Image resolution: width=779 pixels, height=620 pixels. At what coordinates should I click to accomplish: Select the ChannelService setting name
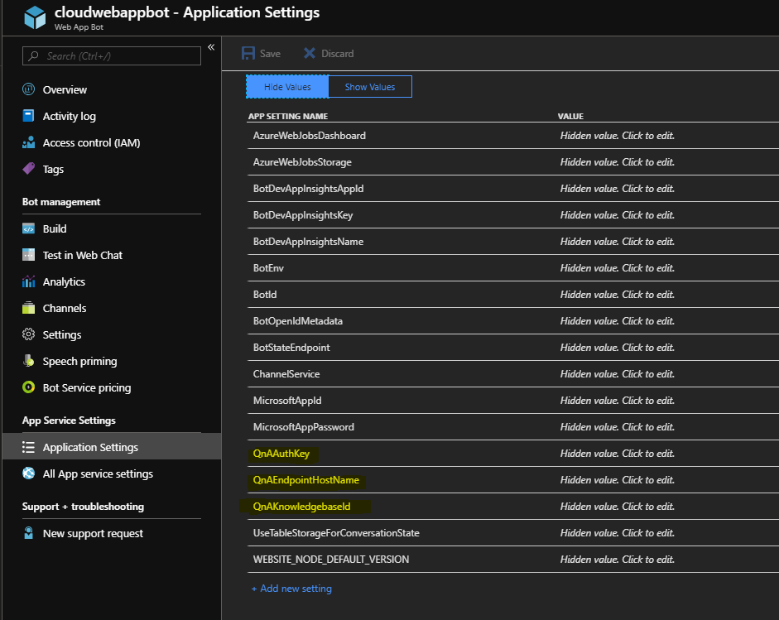[286, 373]
